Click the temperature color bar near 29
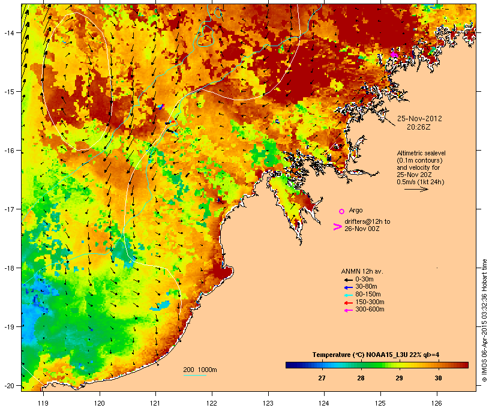This screenshot has height=408, width=492. [x=399, y=365]
